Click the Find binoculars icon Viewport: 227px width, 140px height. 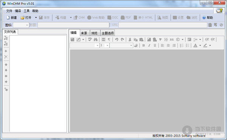coord(95,39)
